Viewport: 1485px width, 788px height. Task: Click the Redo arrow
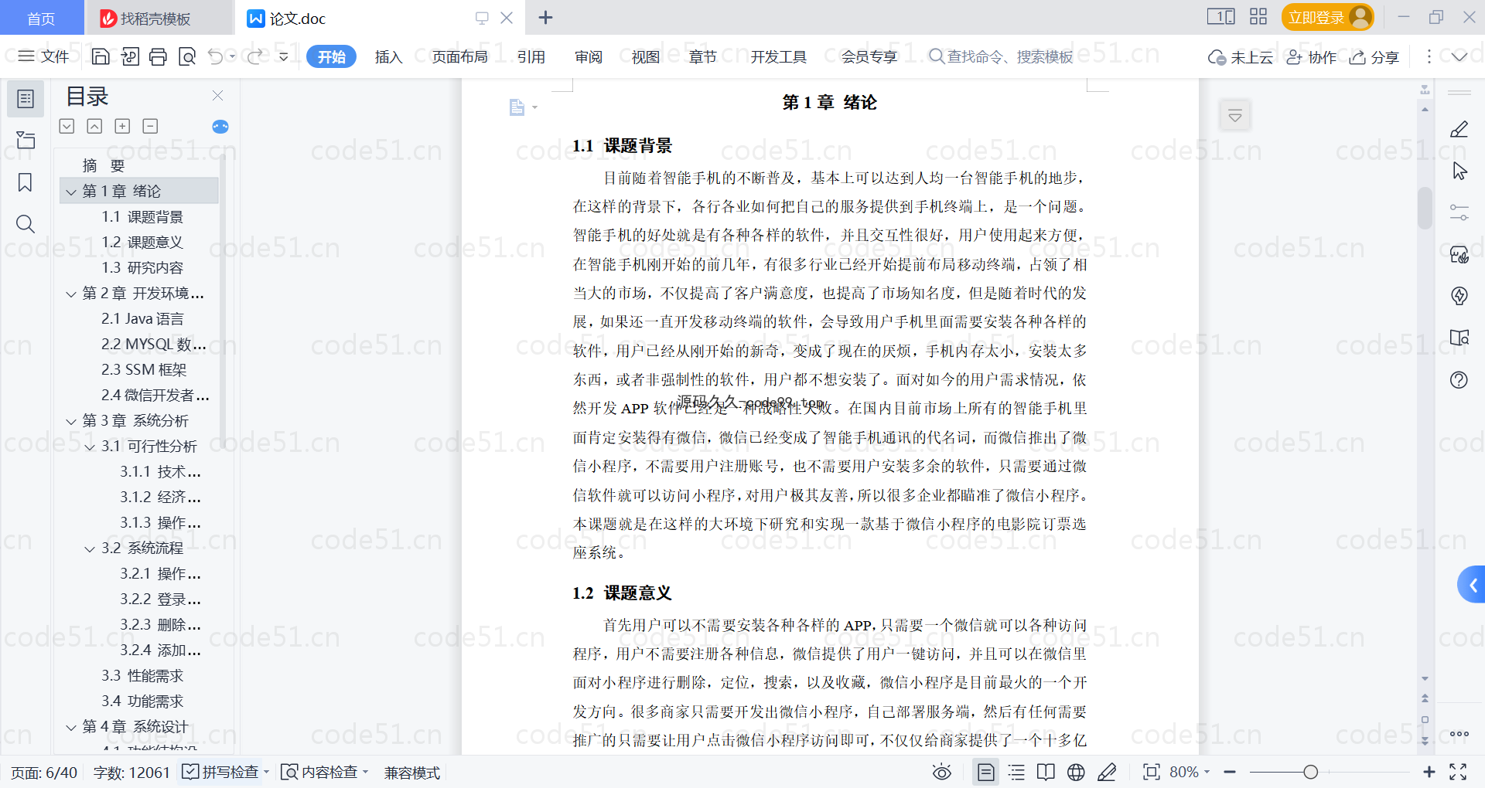coord(254,56)
